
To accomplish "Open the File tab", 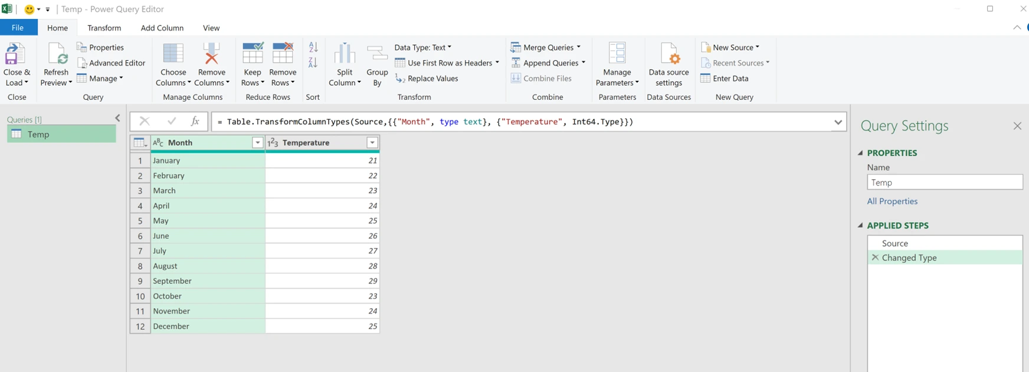I will pos(18,28).
